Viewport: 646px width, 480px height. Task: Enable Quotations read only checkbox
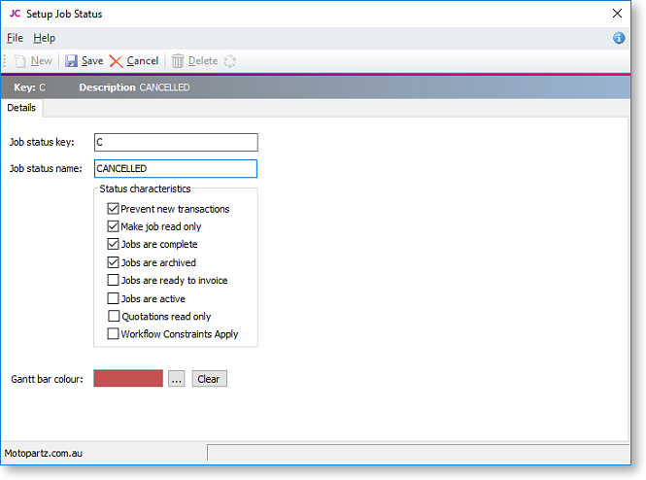pyautogui.click(x=114, y=316)
